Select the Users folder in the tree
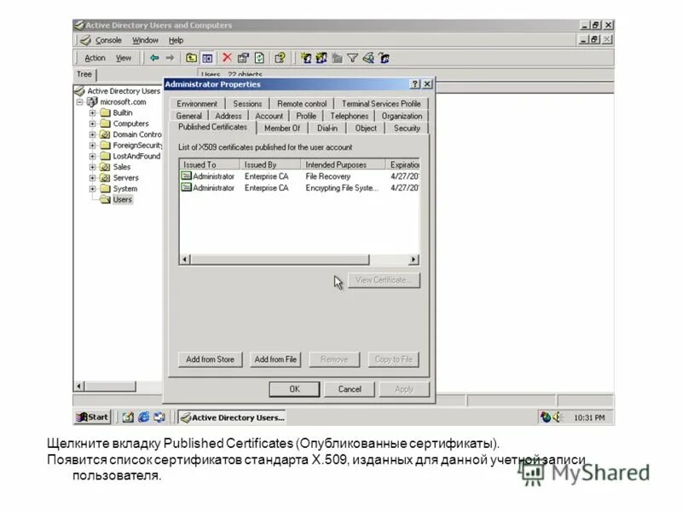Screen dimensions: 682x511 (x=122, y=200)
